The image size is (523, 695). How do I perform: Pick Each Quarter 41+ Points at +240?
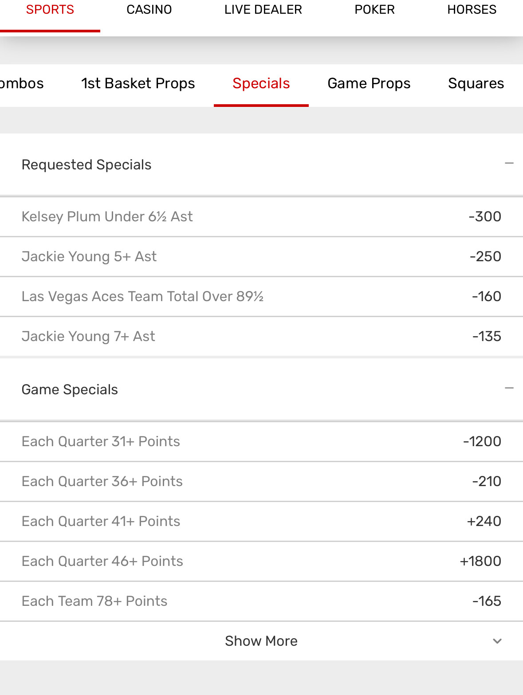point(484,521)
